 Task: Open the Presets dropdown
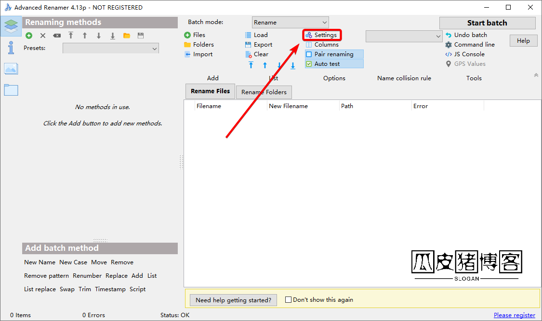coord(111,48)
